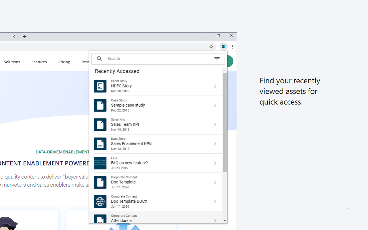
Task: Click the Doc Template document icon
Action: [100, 182]
